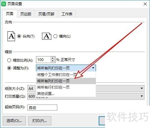The height and width of the screenshot is (128, 150).
Task: Open the 工作表 tab
Action: 67,14
